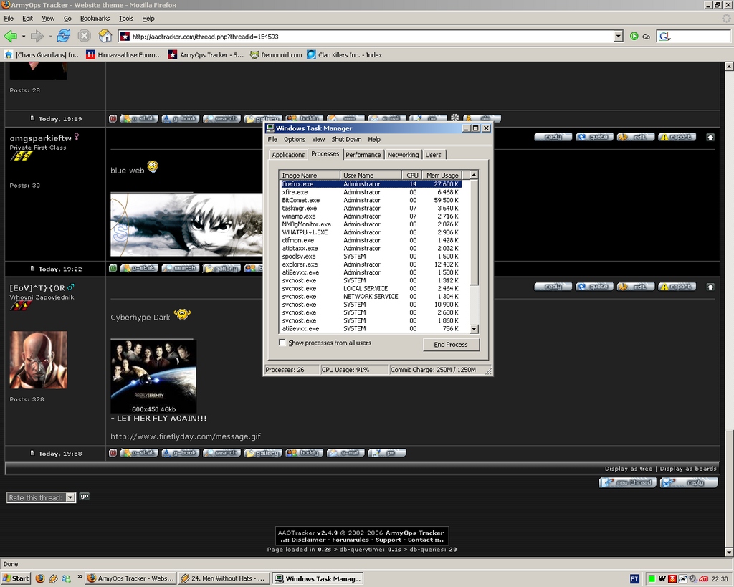The height and width of the screenshot is (587, 734).
Task: Click pm under the 19:58 post
Action: [x=386, y=453]
